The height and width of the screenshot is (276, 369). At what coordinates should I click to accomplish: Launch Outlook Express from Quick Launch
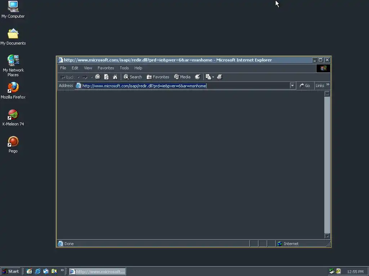pyautogui.click(x=46, y=271)
